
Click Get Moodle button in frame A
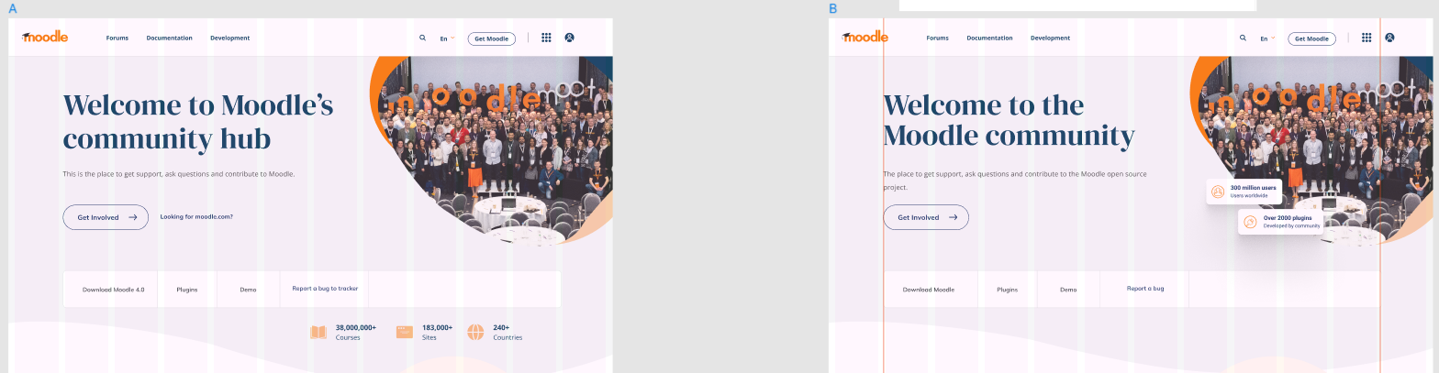click(x=492, y=38)
